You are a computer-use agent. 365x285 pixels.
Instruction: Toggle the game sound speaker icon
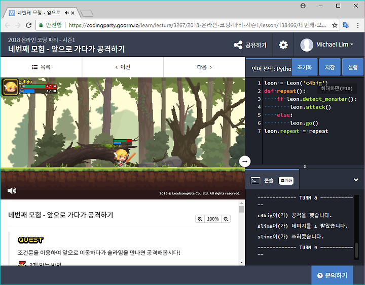pos(12,191)
